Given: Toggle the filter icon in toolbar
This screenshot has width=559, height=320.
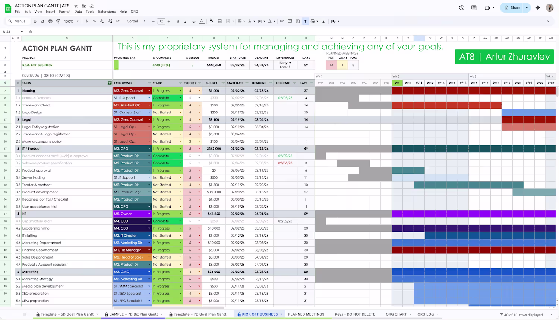Looking at the screenshot, I should 306,21.
